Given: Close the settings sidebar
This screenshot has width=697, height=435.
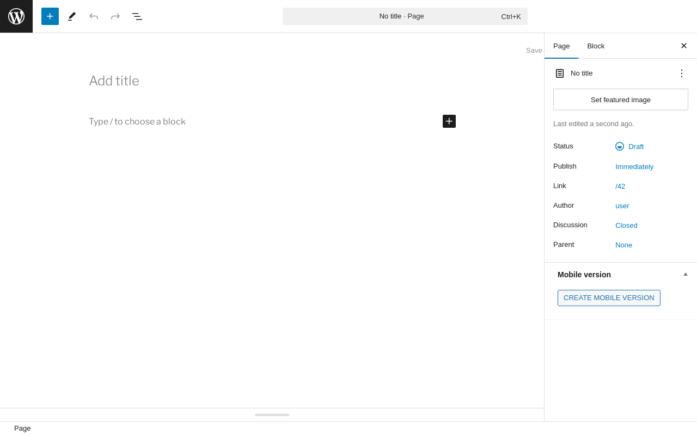Looking at the screenshot, I should [684, 46].
